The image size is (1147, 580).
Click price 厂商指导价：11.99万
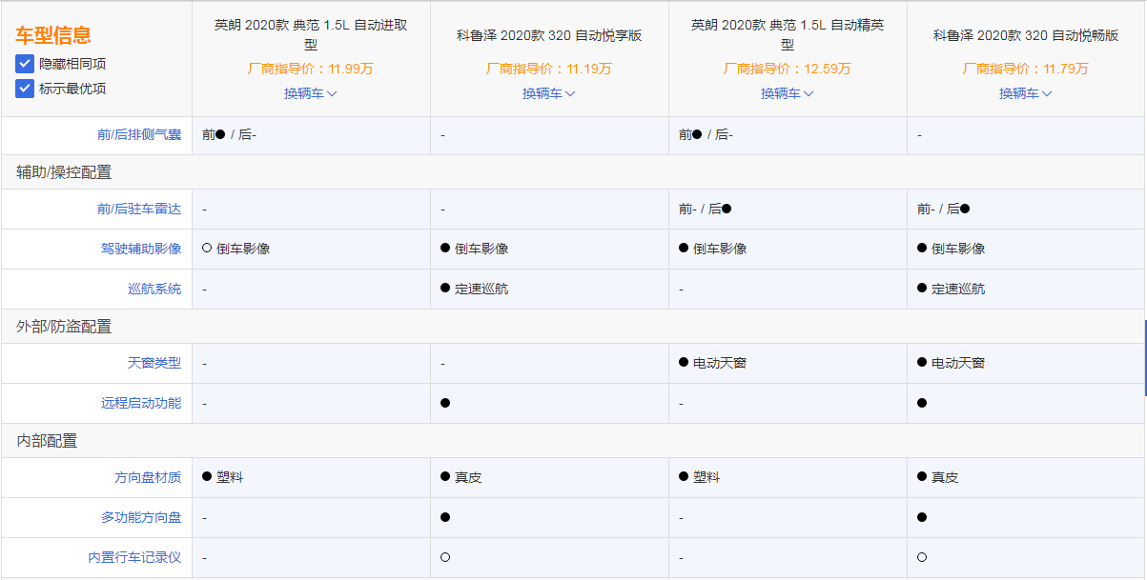point(311,69)
